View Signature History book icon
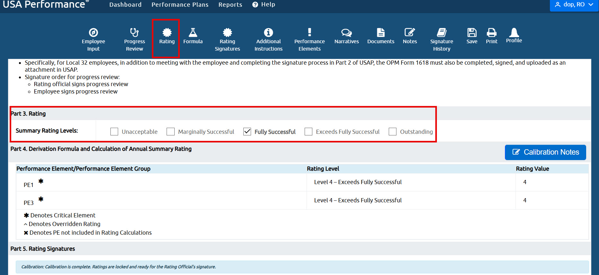This screenshot has width=599, height=275. click(x=442, y=33)
